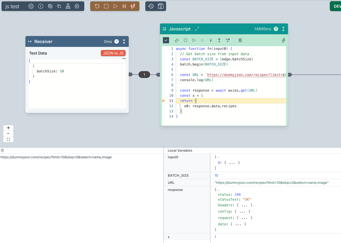Click the help question mark on 14695ms timing

pyautogui.click(x=276, y=29)
